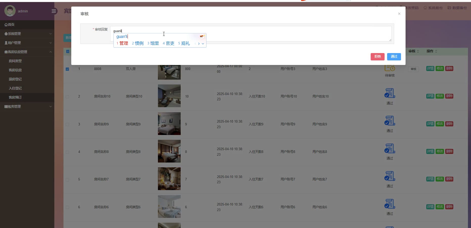Click the sidebar collapse hamburger icon
The width and height of the screenshot is (471, 228).
[54, 11]
